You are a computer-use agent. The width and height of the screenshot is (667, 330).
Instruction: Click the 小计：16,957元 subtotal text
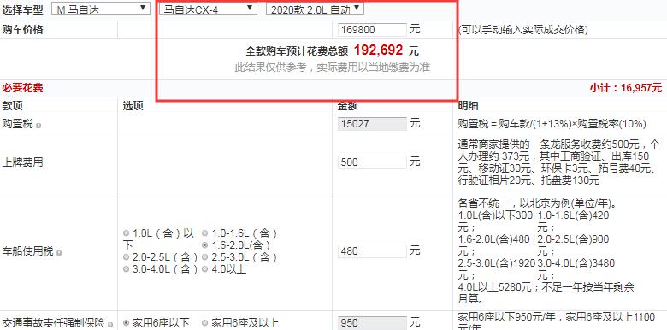coord(626,88)
